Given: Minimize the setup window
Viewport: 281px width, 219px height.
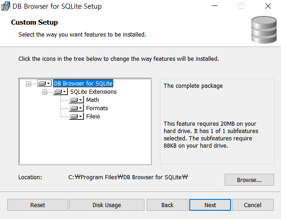Looking at the screenshot, I should [x=215, y=6].
